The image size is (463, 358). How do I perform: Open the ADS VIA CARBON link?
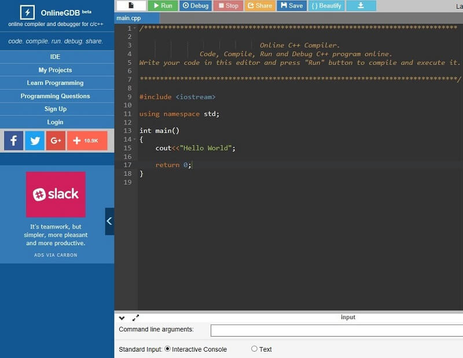(x=56, y=255)
